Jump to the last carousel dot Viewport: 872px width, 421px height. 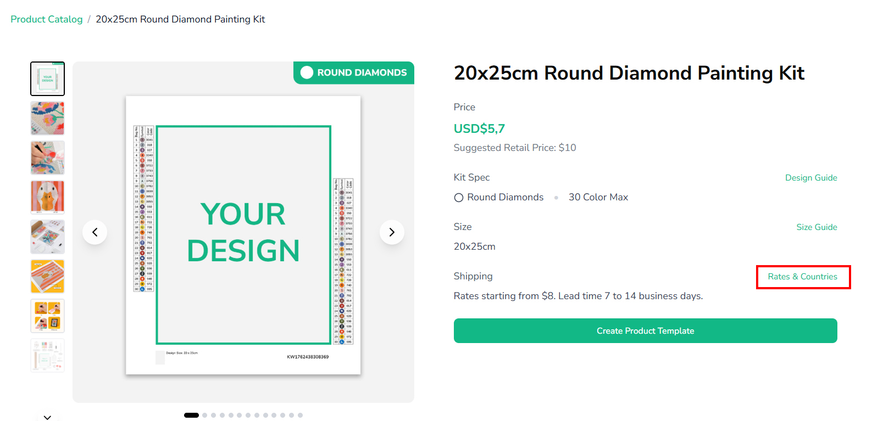pyautogui.click(x=301, y=416)
